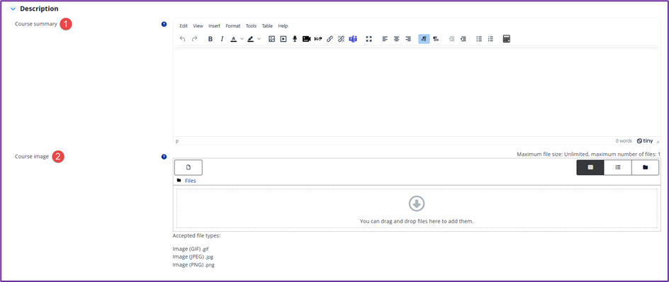Record video with the camera icon
Viewport: 669px width, 282px height.
[x=306, y=39]
